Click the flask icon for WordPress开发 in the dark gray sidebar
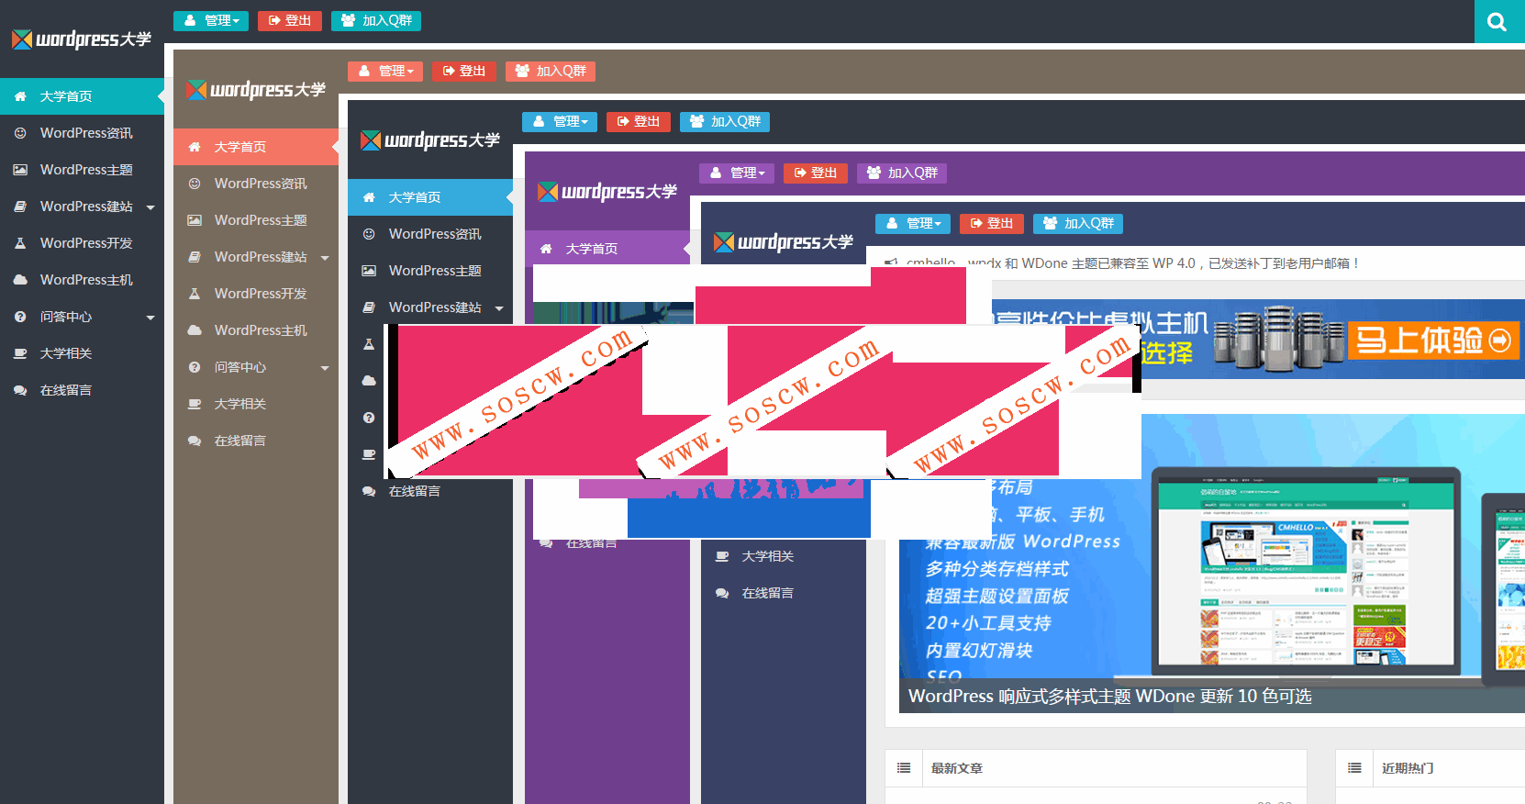 coord(20,243)
